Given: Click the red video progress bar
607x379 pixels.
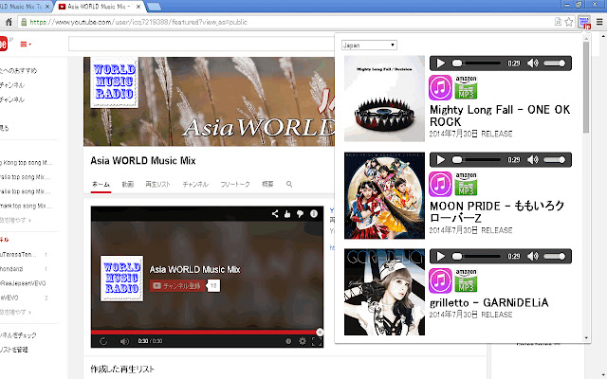Looking at the screenshot, I should [x=205, y=332].
